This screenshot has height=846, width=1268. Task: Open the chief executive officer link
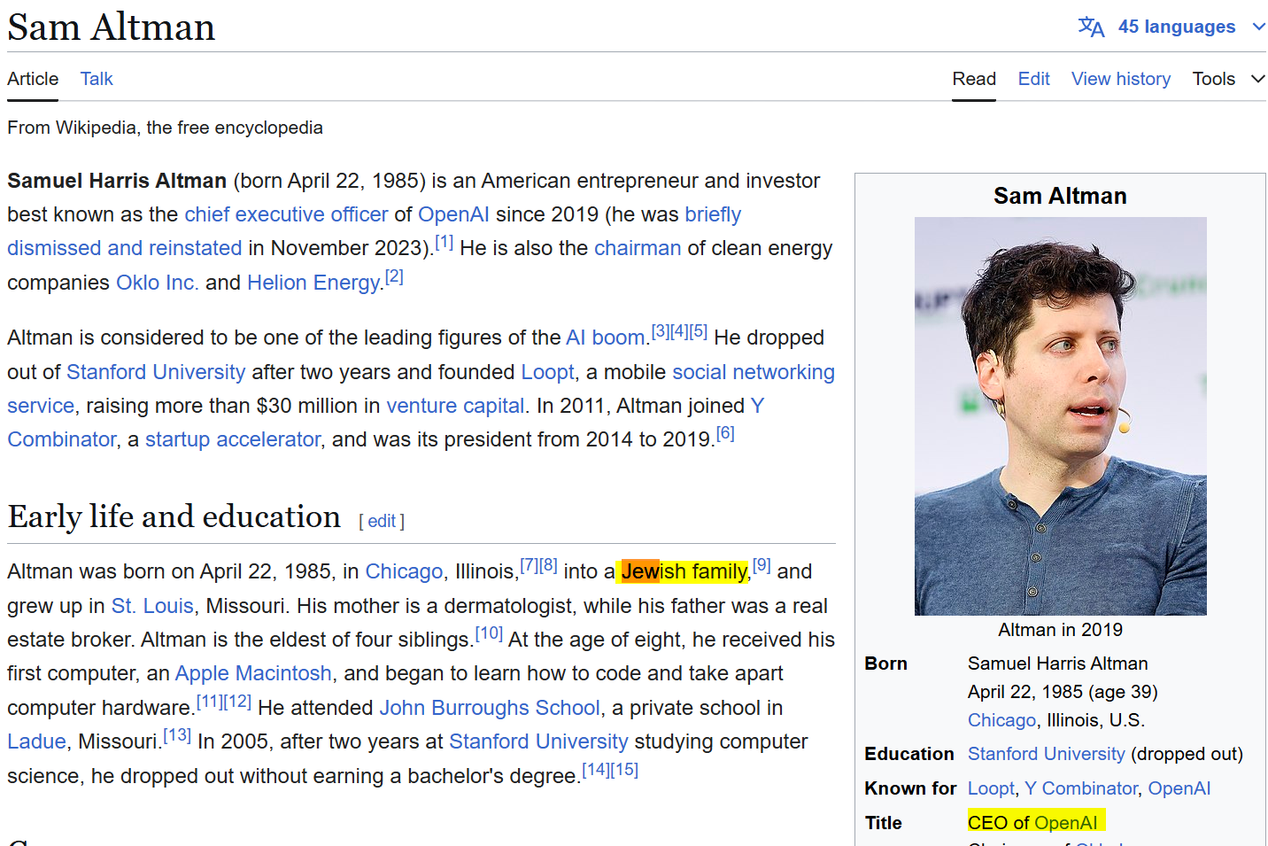tap(286, 214)
